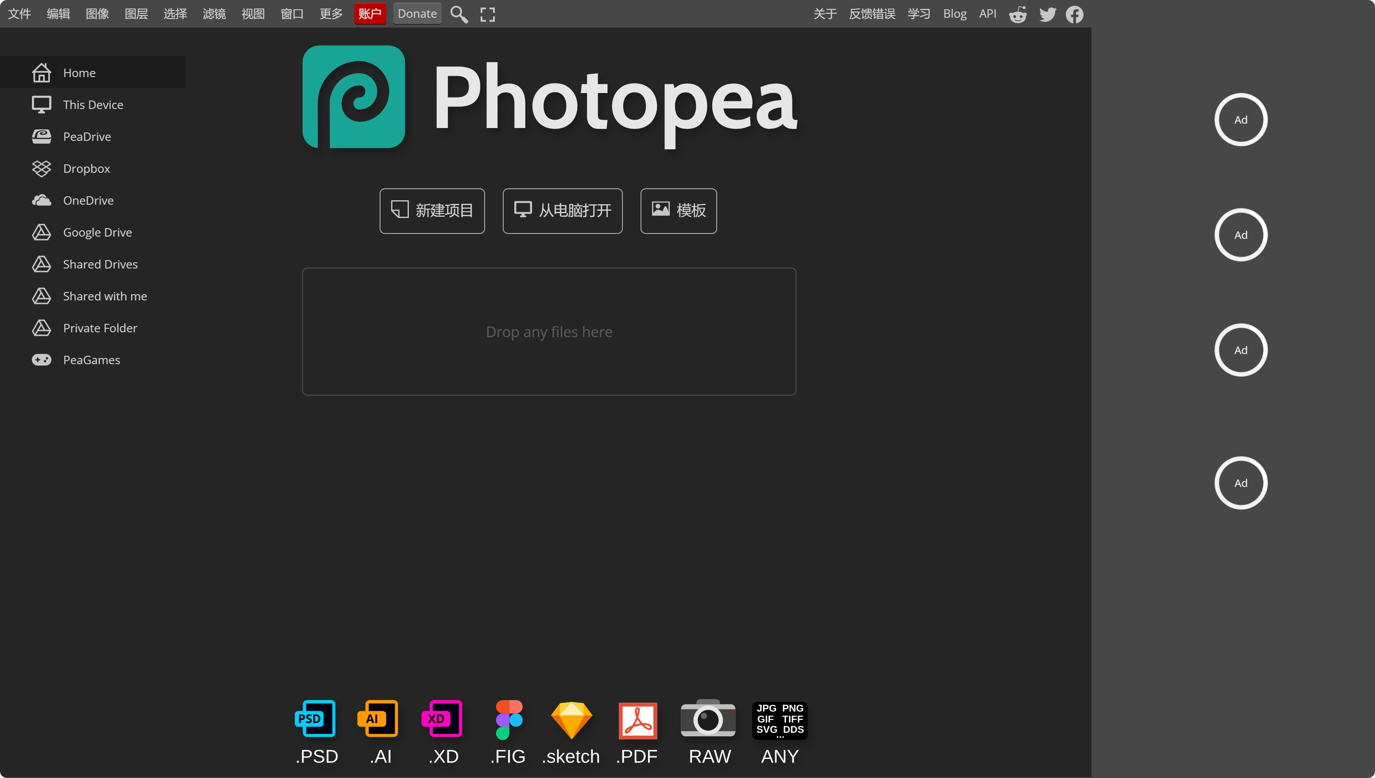The width and height of the screenshot is (1375, 778).
Task: Click the ANY formats icon
Action: (779, 720)
